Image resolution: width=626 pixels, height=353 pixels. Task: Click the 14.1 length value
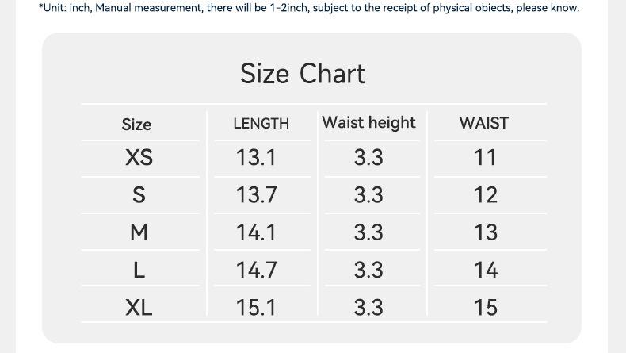(x=256, y=232)
